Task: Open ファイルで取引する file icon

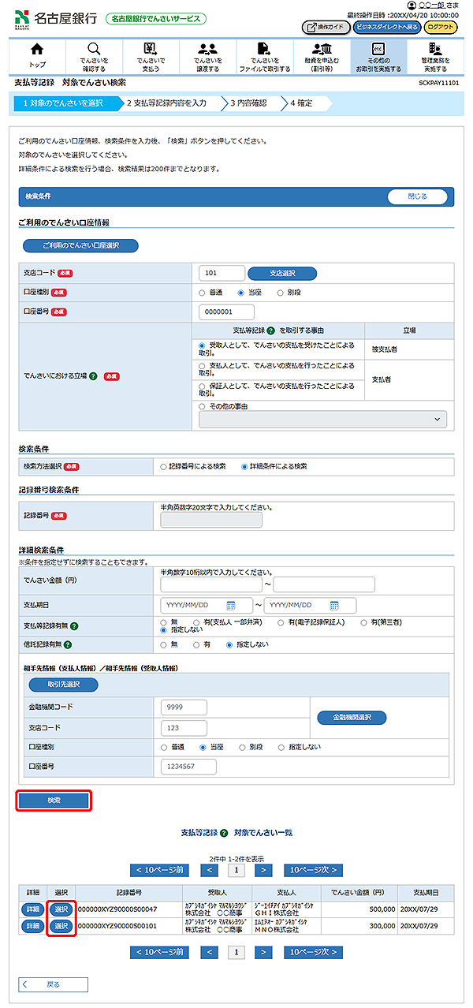Action: [x=264, y=50]
